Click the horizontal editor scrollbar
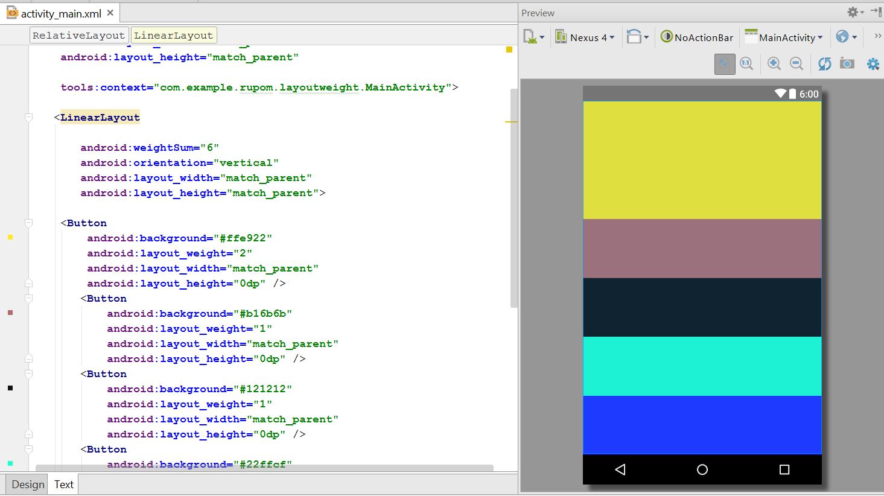 click(x=264, y=468)
